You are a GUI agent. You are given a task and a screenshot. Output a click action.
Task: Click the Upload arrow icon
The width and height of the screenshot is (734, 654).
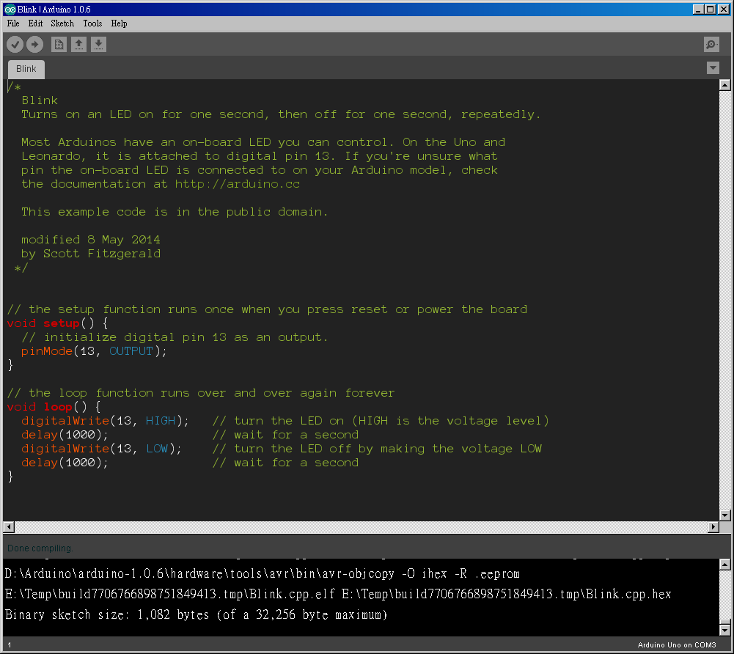click(34, 45)
